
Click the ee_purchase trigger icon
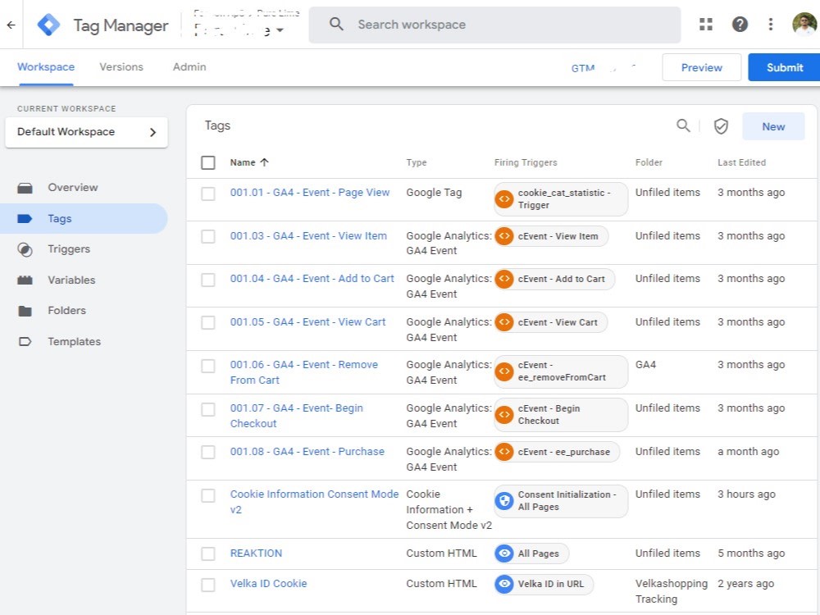click(x=504, y=451)
